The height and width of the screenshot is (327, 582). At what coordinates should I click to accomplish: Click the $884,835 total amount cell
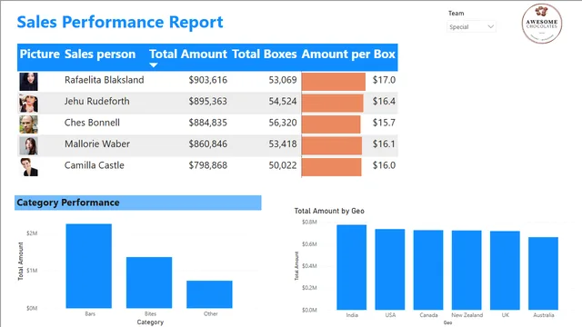[x=208, y=123]
